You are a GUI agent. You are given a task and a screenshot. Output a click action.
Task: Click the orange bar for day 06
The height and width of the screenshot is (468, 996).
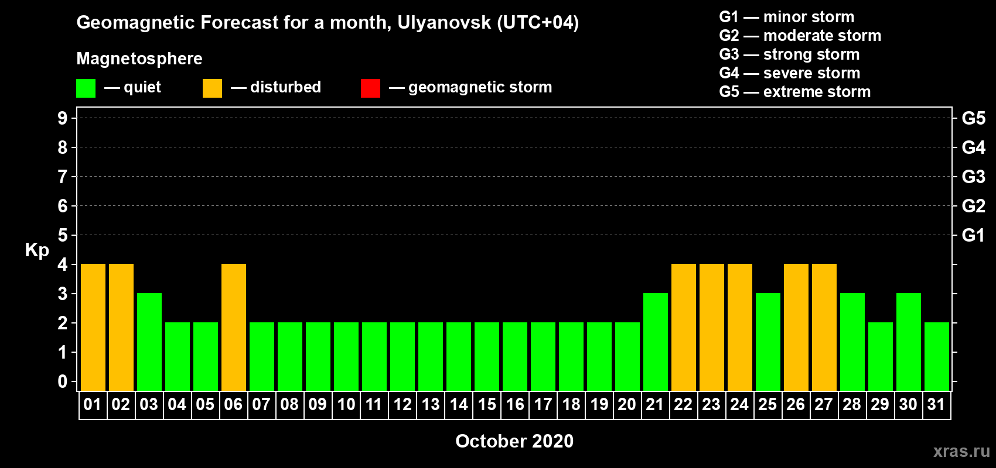(234, 327)
